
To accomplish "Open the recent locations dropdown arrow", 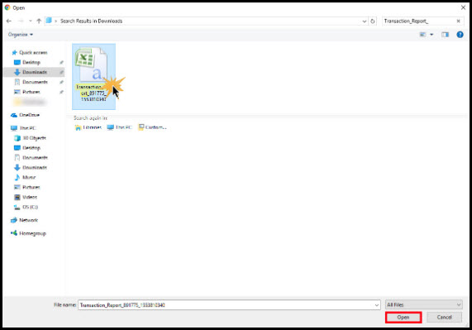I will [31, 21].
